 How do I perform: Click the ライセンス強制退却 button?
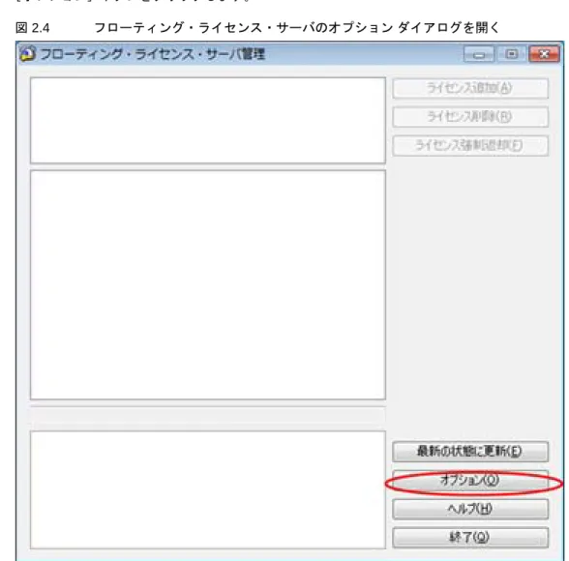point(470,145)
